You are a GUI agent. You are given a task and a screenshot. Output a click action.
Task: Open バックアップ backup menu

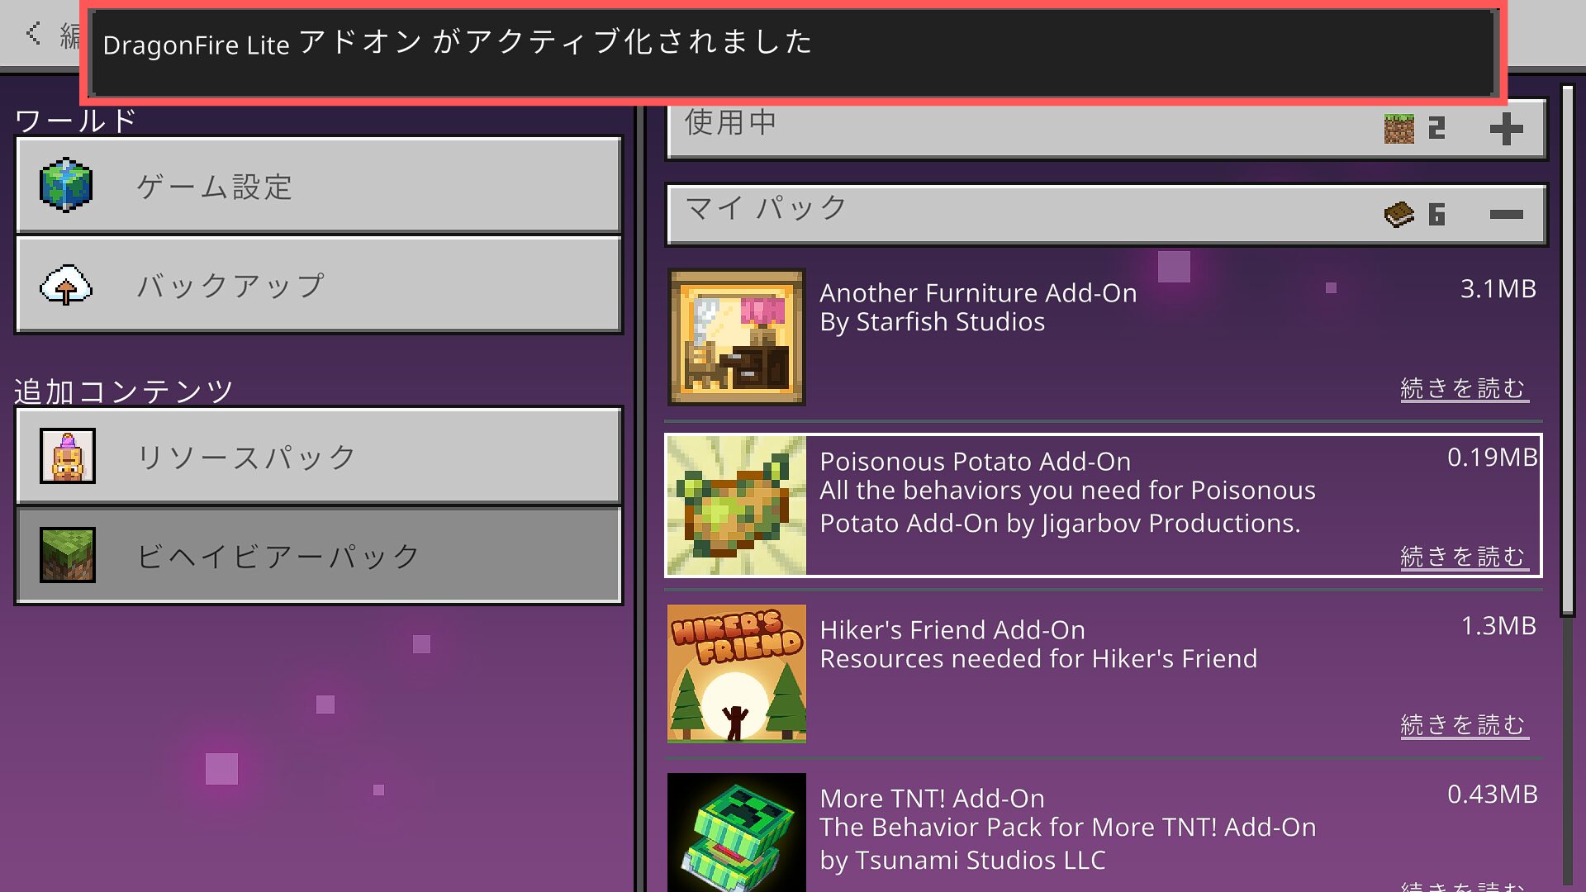pyautogui.click(x=319, y=286)
